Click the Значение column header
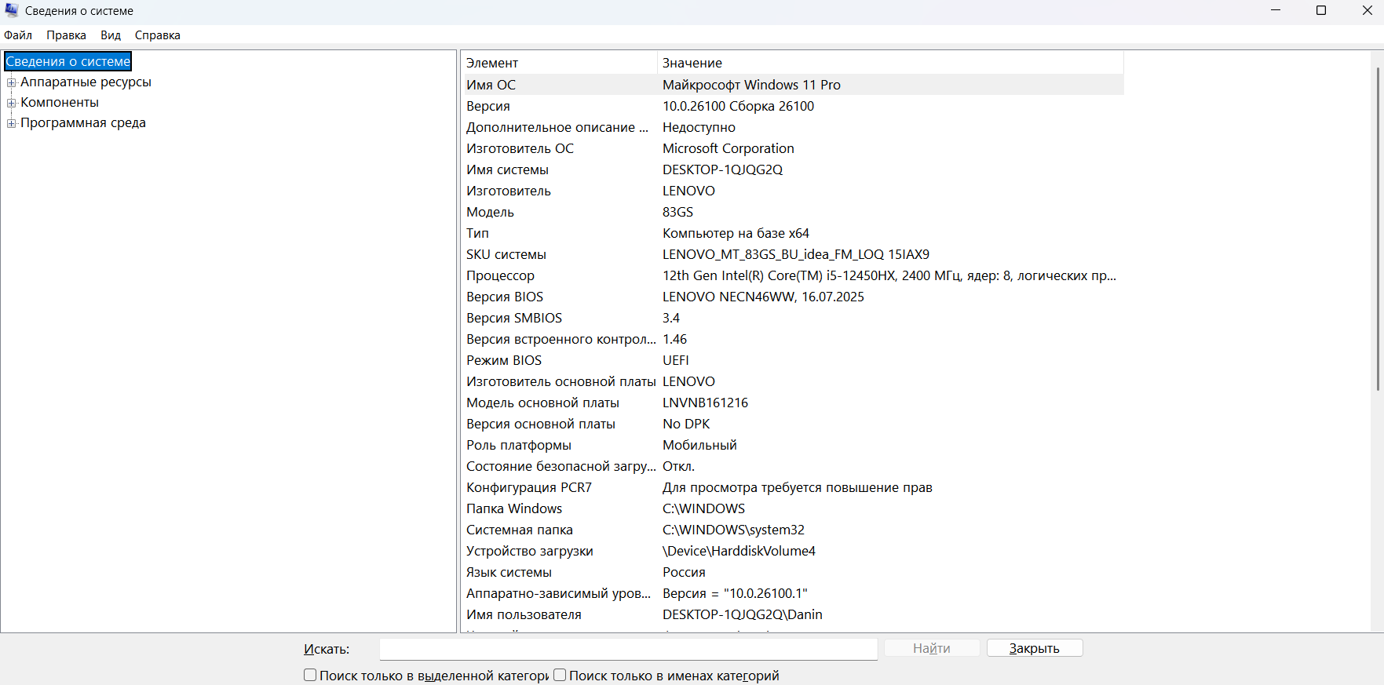Viewport: 1384px width, 685px height. [x=890, y=63]
